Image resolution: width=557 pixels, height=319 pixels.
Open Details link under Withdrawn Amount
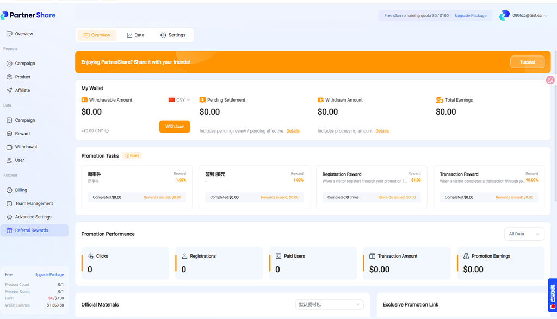pos(382,131)
